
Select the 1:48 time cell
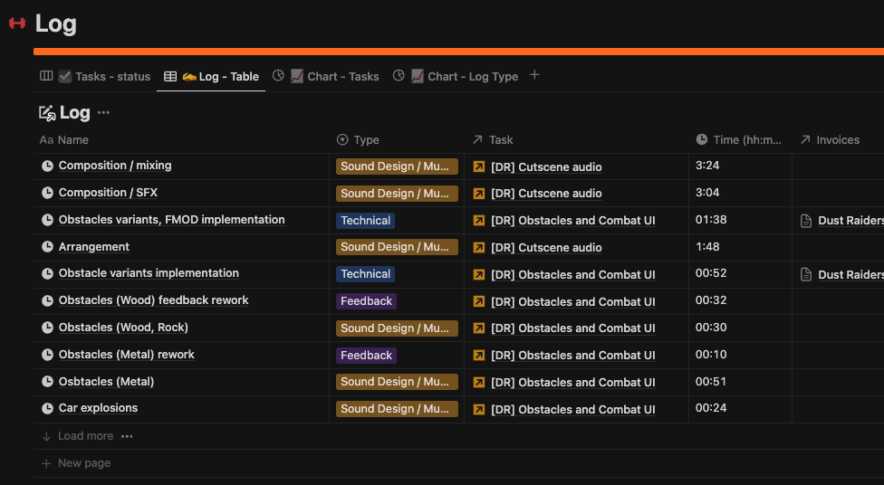740,247
